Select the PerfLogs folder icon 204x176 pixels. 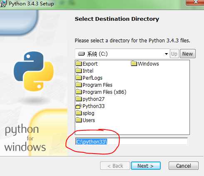[x=79, y=78]
